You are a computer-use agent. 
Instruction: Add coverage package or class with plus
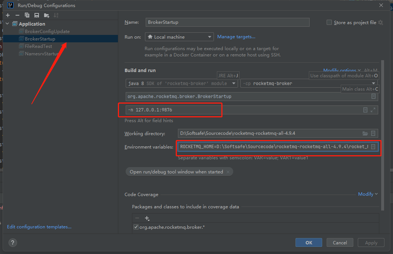click(147, 218)
